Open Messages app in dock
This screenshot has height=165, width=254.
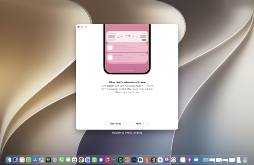[68, 160]
